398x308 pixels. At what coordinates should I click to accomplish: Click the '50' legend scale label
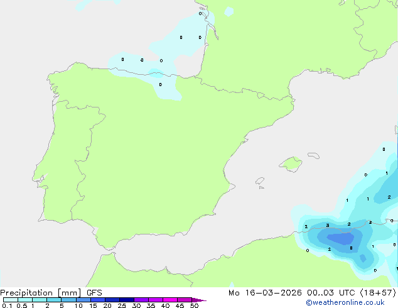coord(194,305)
